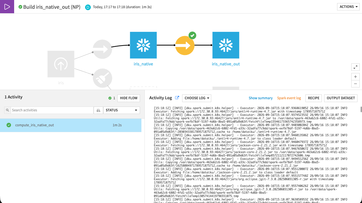Click the yellow sync recipe node

point(185,45)
